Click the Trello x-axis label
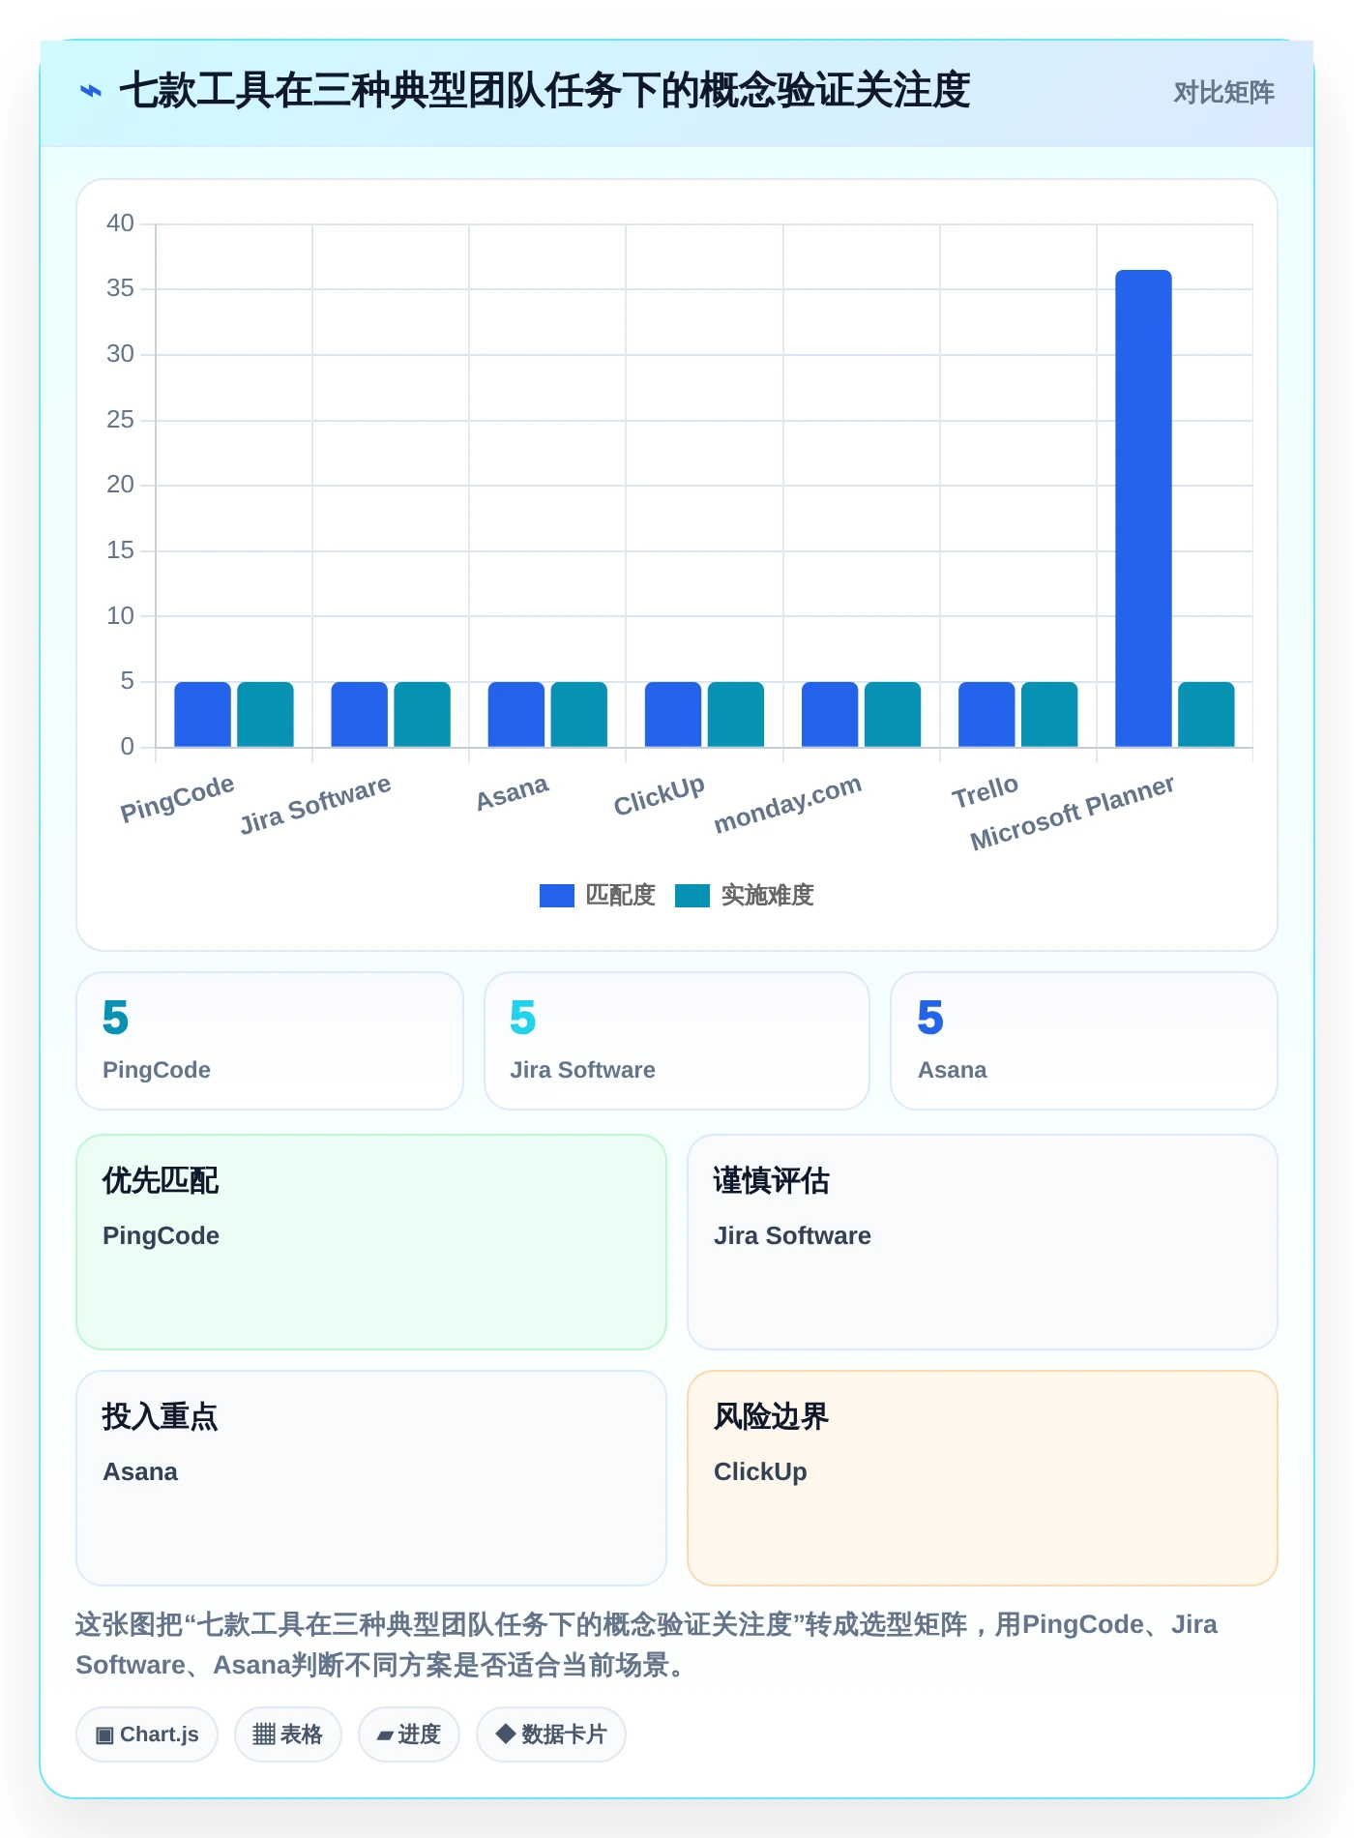 point(985,791)
